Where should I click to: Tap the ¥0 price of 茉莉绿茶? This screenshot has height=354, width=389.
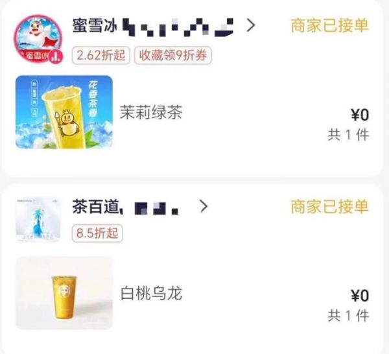(x=360, y=115)
